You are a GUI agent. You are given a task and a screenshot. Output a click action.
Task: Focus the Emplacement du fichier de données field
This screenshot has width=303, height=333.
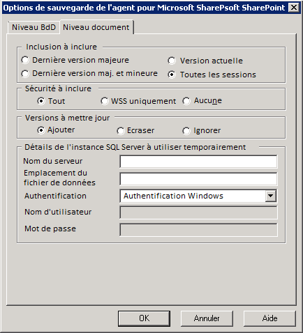click(198, 179)
